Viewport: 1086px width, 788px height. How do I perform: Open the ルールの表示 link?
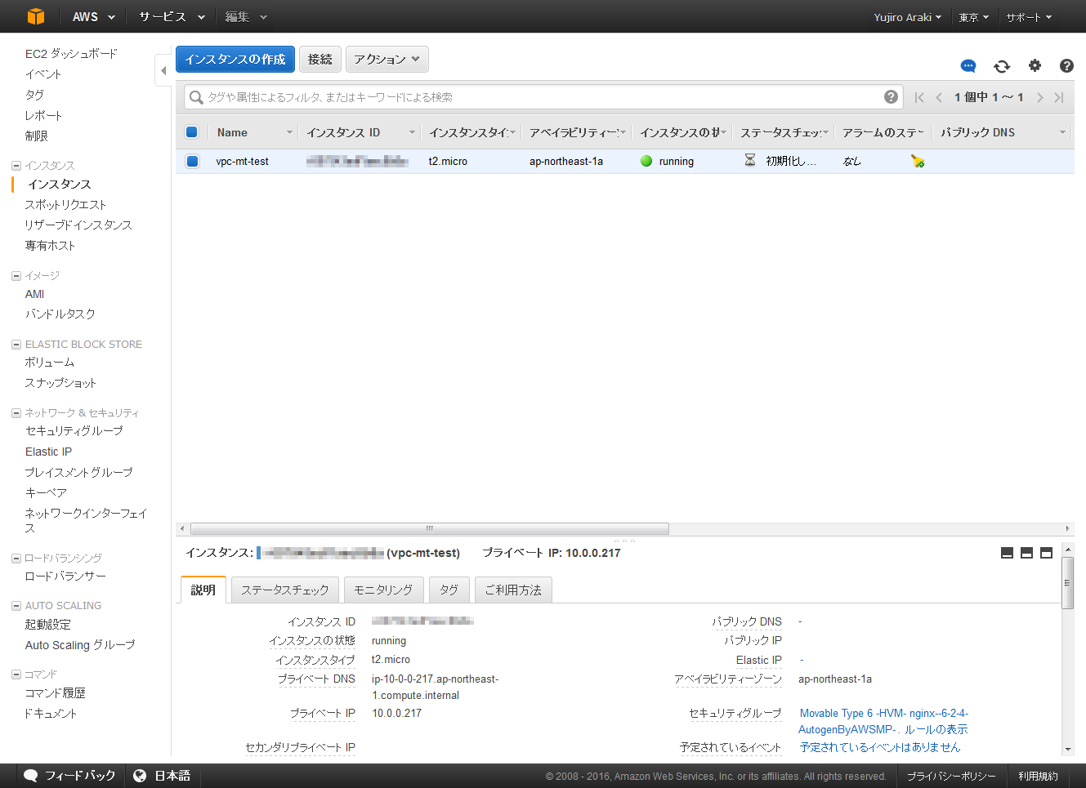(936, 729)
